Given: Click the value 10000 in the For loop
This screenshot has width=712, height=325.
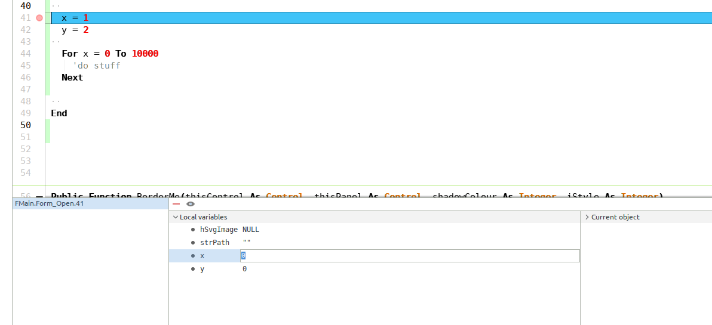Looking at the screenshot, I should [145, 54].
